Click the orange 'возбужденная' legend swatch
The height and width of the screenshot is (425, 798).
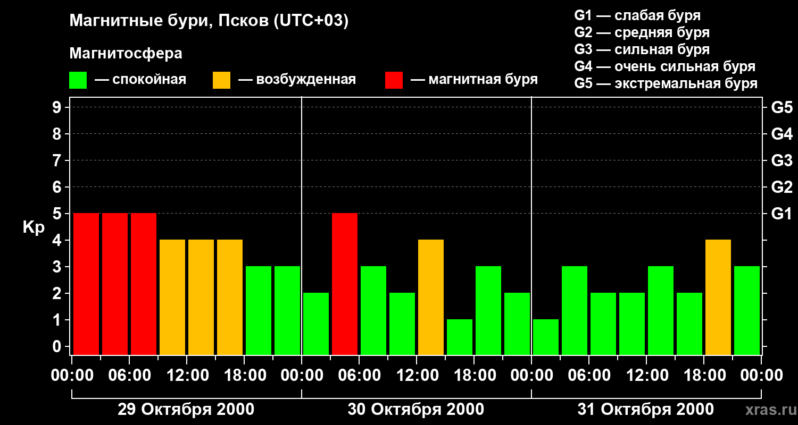tap(221, 80)
